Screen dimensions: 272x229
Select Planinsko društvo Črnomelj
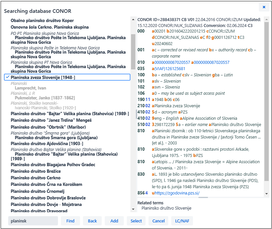tap(38, 191)
